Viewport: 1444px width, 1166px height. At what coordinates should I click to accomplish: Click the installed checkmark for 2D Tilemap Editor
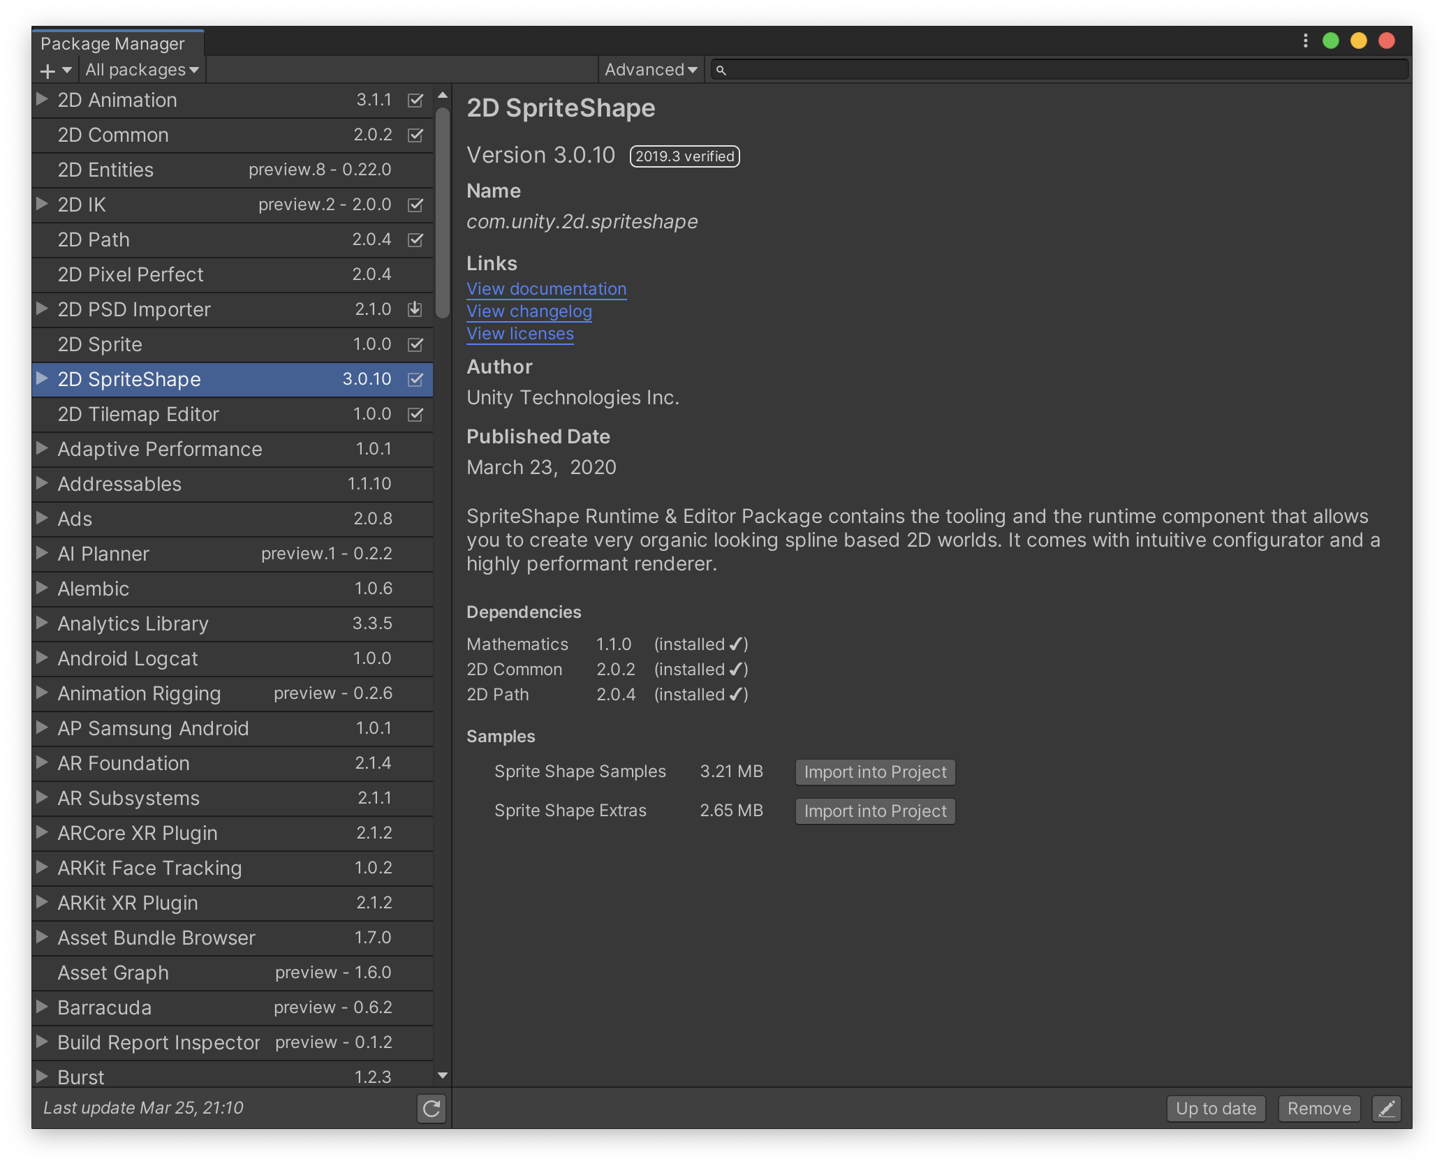[x=415, y=414]
